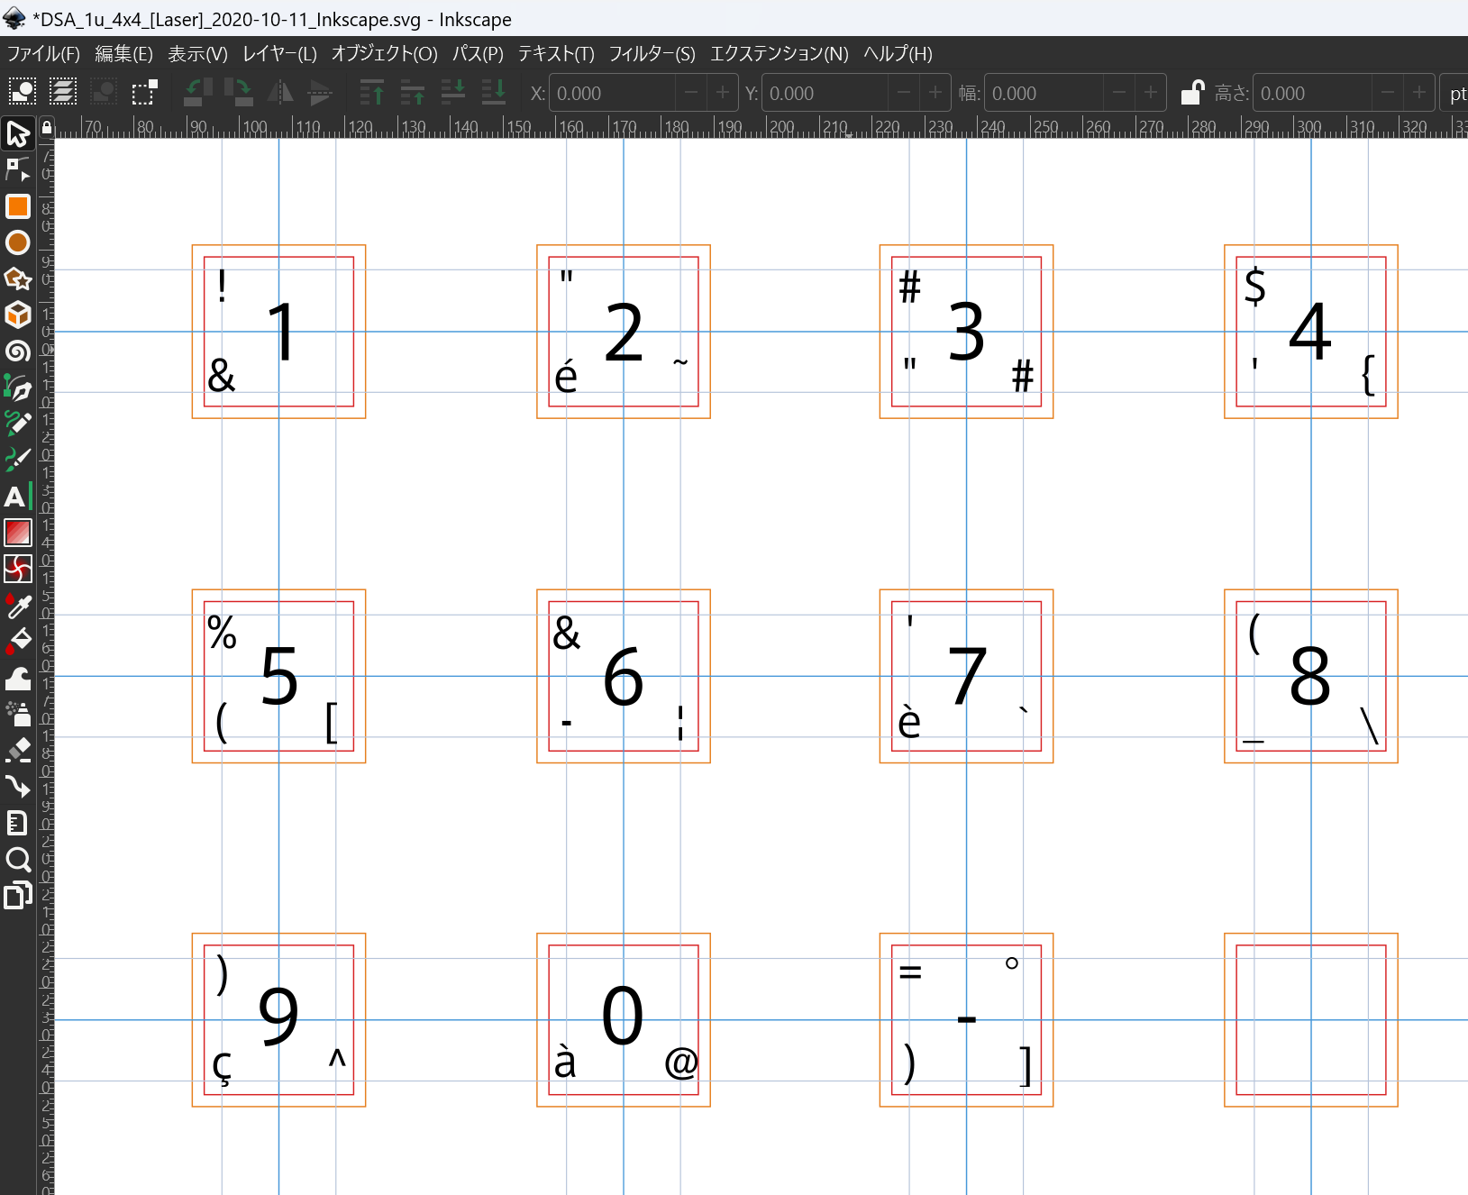Select the Bezier pen tool

[x=18, y=388]
